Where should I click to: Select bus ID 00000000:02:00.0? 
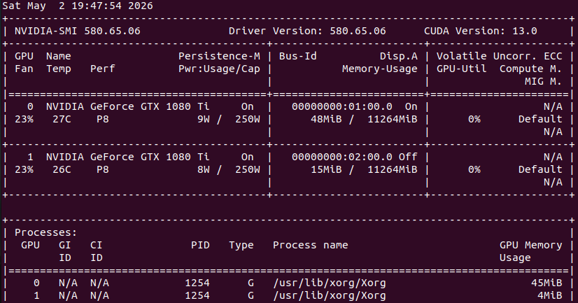[342, 157]
